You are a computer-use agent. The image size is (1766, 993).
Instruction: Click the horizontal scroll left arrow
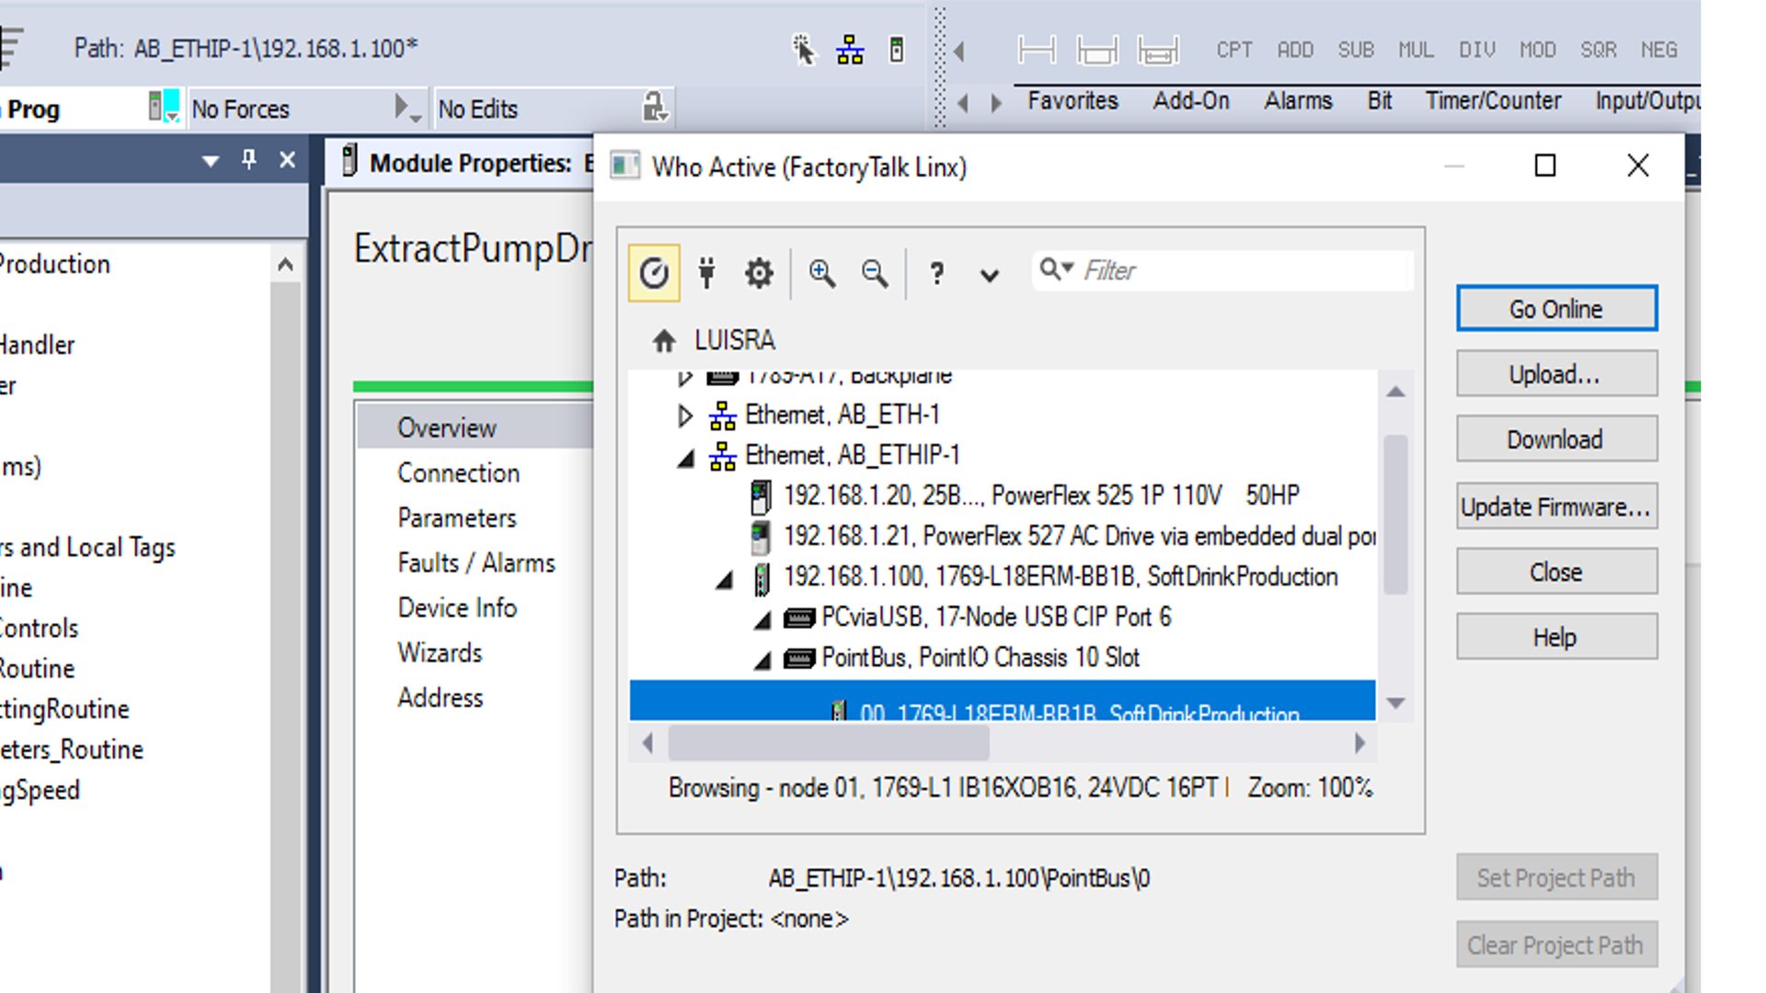point(648,743)
